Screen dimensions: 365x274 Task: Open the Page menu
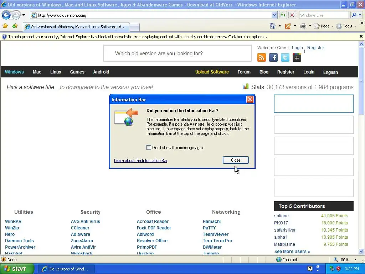[x=324, y=26]
